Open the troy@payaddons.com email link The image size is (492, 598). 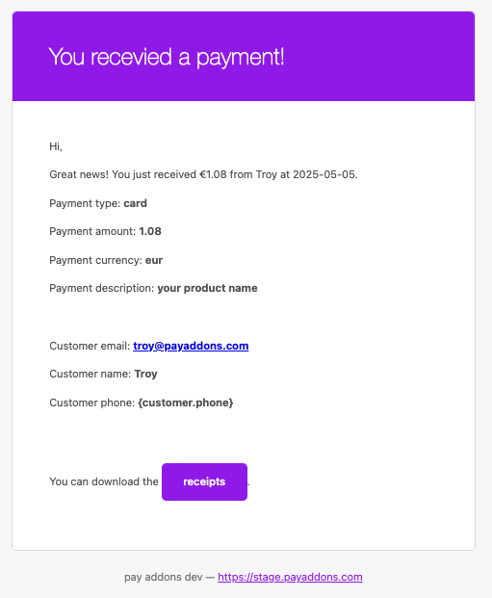coord(191,346)
